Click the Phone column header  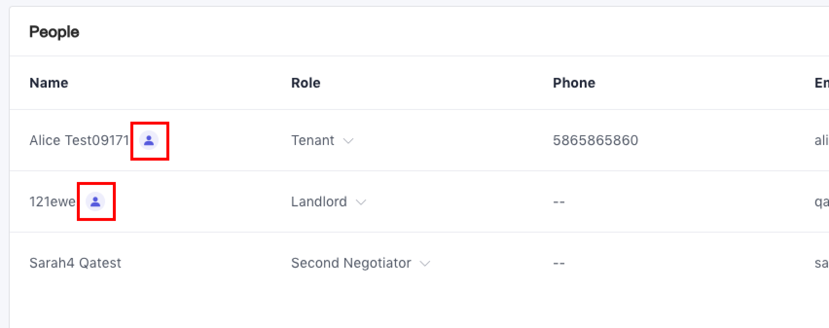coord(574,83)
